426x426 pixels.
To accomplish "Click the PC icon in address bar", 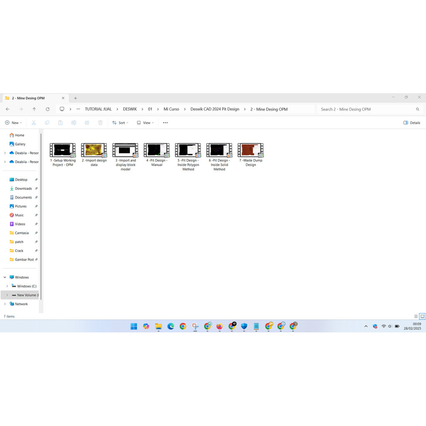I will tap(62, 109).
